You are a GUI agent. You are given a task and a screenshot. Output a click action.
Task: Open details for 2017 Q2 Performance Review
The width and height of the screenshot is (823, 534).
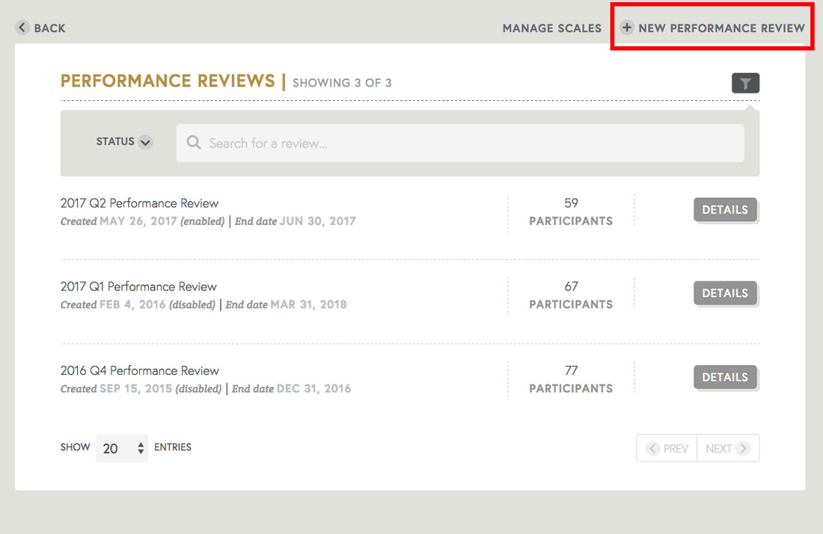[725, 210]
